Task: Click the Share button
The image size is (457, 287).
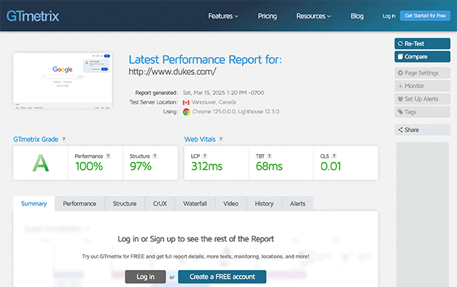Action: (x=422, y=130)
